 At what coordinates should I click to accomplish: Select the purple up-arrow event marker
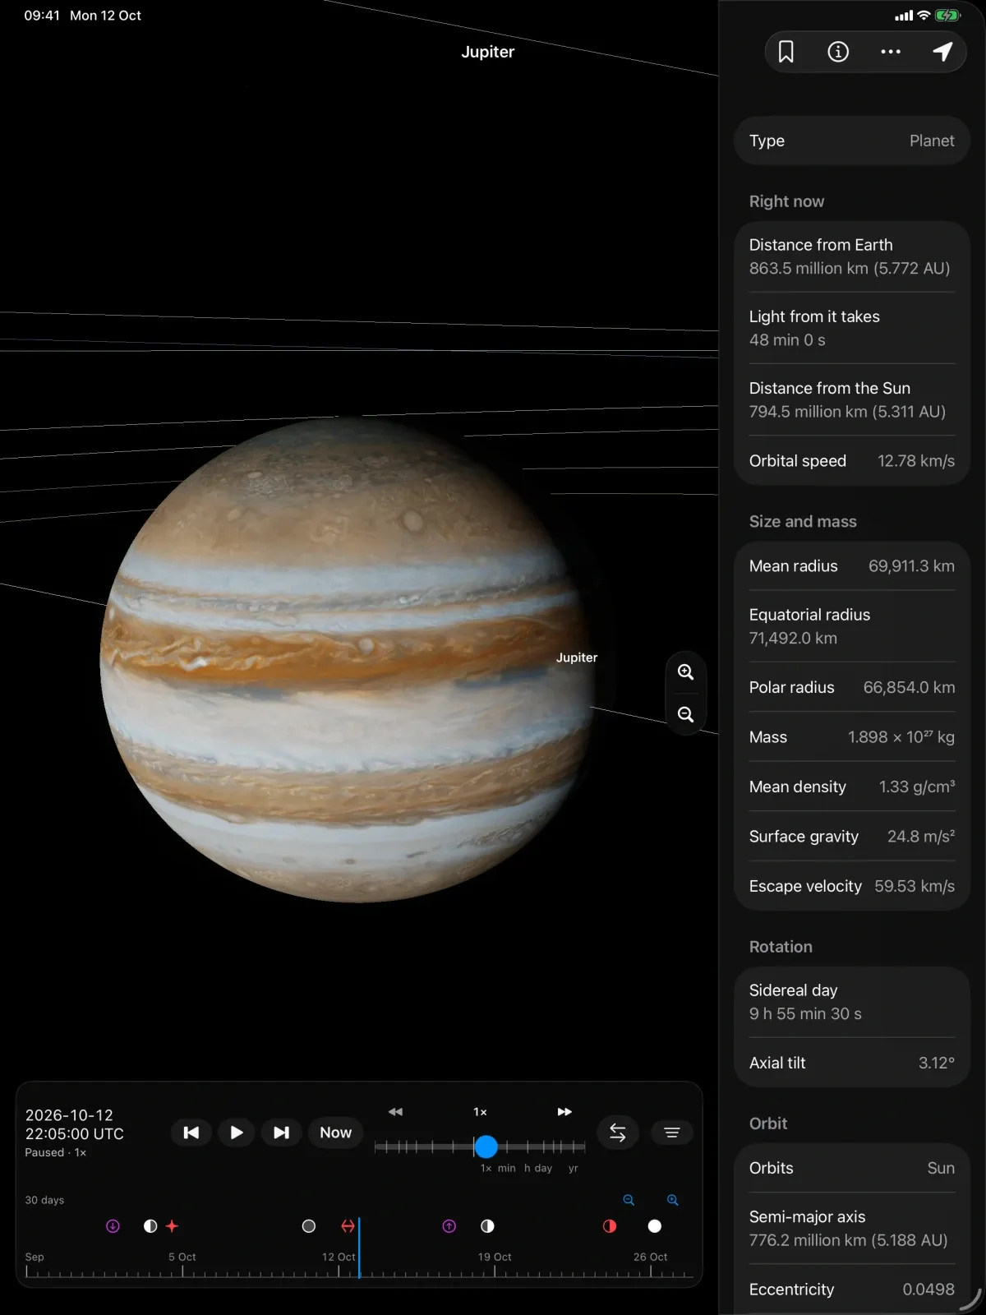[x=449, y=1226]
